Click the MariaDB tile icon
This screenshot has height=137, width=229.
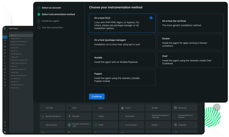[149, 108]
